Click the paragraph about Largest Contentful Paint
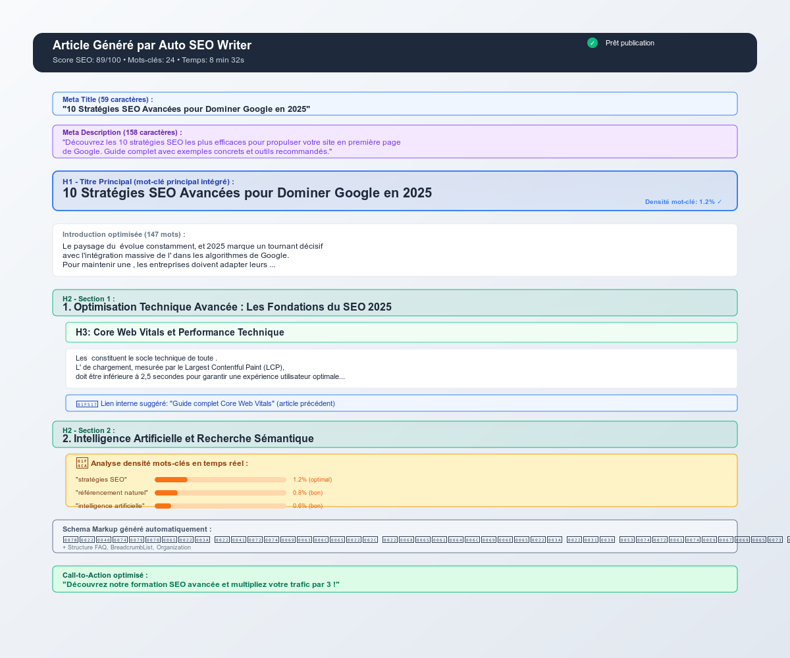This screenshot has width=790, height=658. click(210, 367)
